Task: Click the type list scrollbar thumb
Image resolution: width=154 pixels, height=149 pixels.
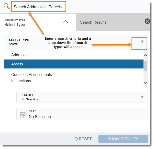Action: (x=145, y=66)
